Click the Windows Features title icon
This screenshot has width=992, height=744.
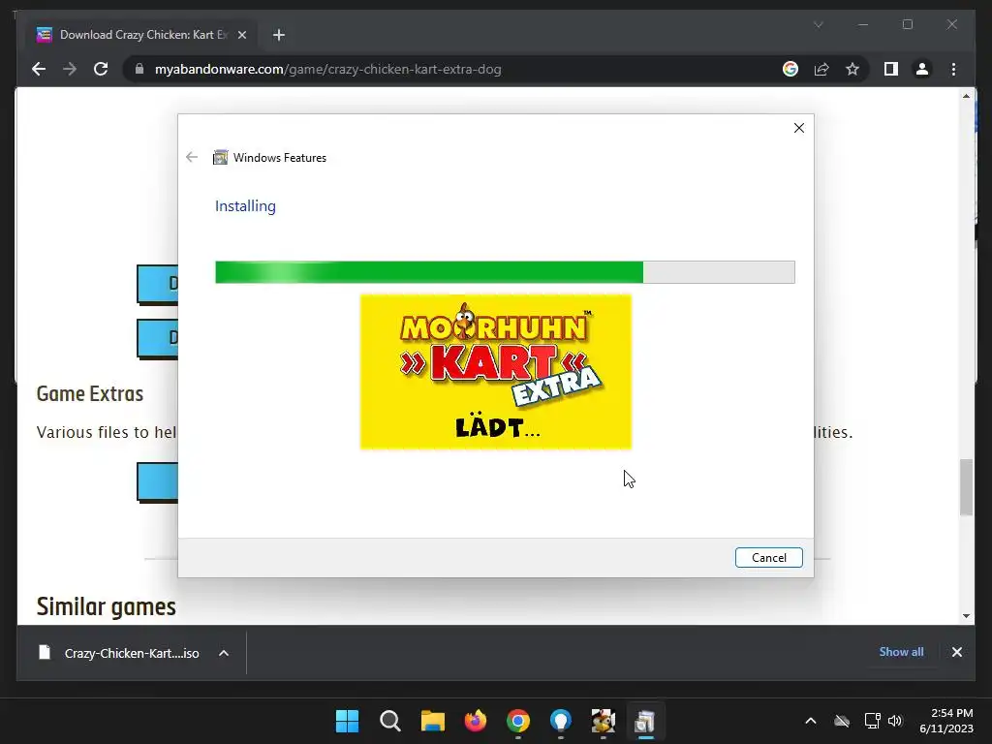coord(220,157)
